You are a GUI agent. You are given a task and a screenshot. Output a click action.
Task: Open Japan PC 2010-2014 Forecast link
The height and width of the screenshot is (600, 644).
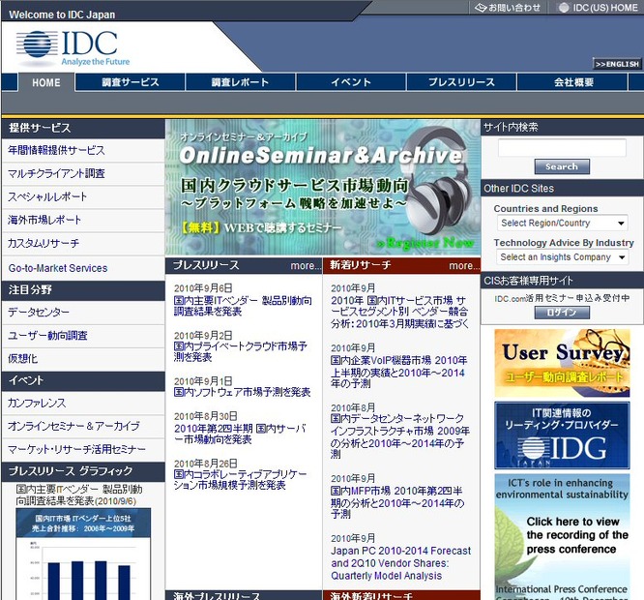[x=401, y=563]
